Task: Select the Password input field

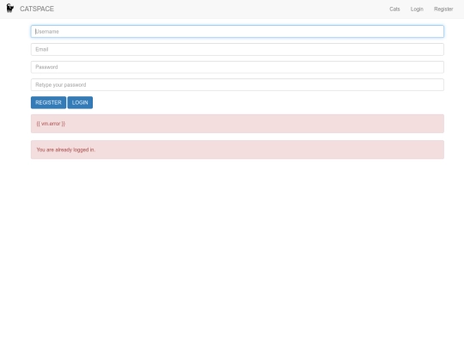Action: pyautogui.click(x=237, y=67)
